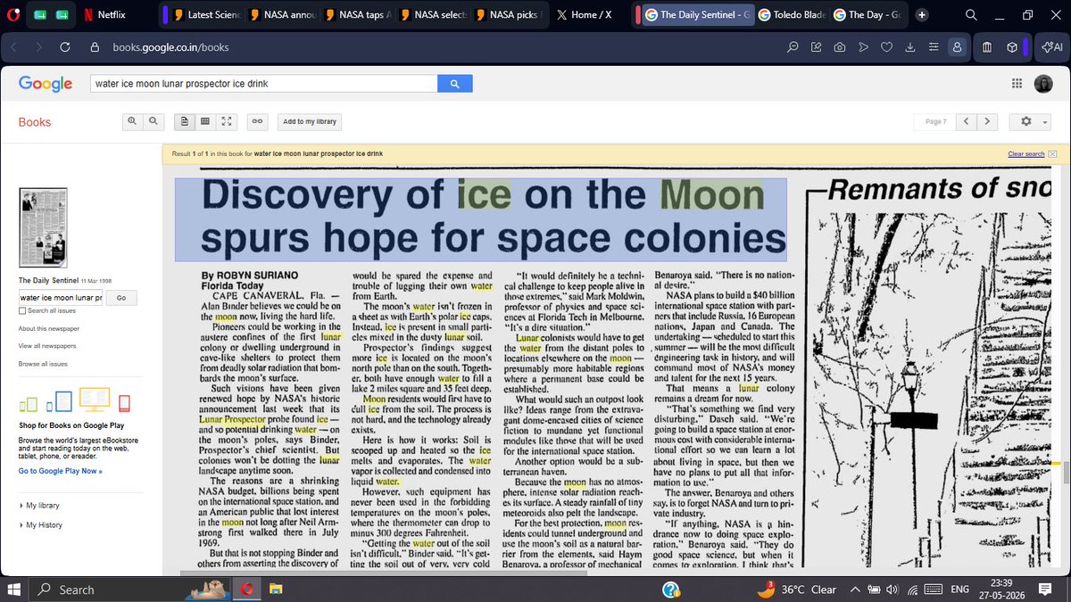Screen dimensions: 1071x602
Task: Open the link to this page icon
Action: click(x=257, y=121)
